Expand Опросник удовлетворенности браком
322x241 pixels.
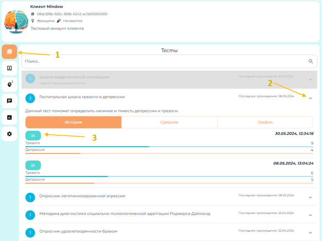[310, 233]
